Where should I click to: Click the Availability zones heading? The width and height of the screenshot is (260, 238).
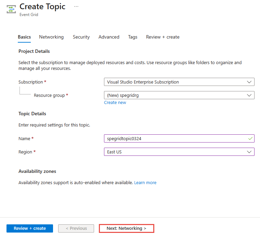[x=37, y=171]
